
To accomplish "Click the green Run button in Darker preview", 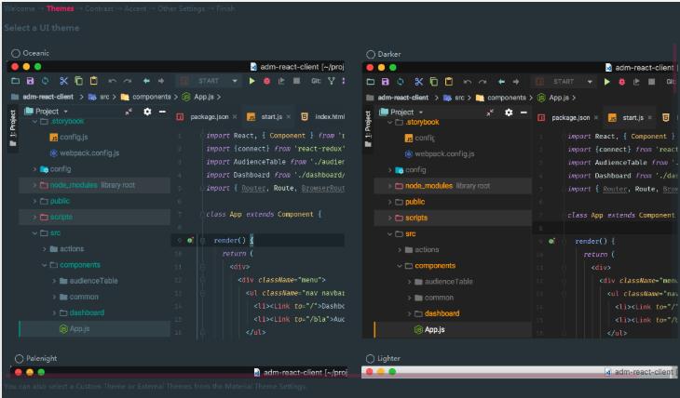I will tap(607, 82).
